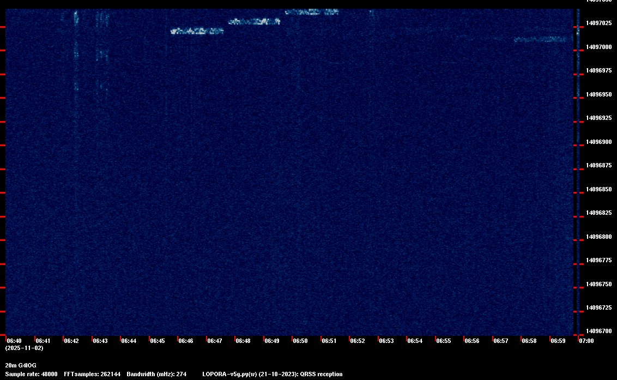Click the 06:58 time axis label
Screen dimensions: 617x380
(529, 341)
